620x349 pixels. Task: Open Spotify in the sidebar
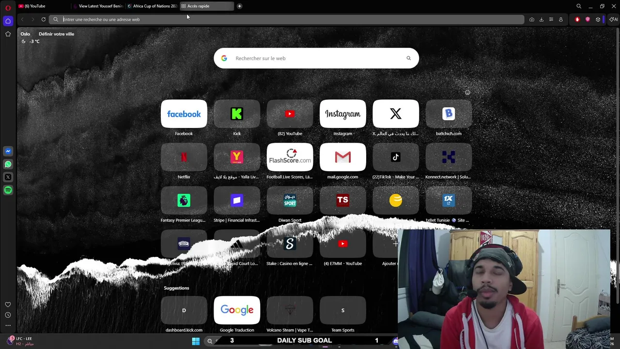[x=8, y=190]
